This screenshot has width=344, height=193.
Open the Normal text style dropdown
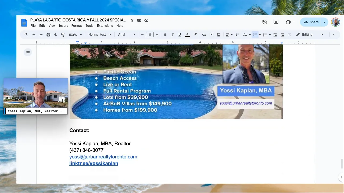point(100,35)
